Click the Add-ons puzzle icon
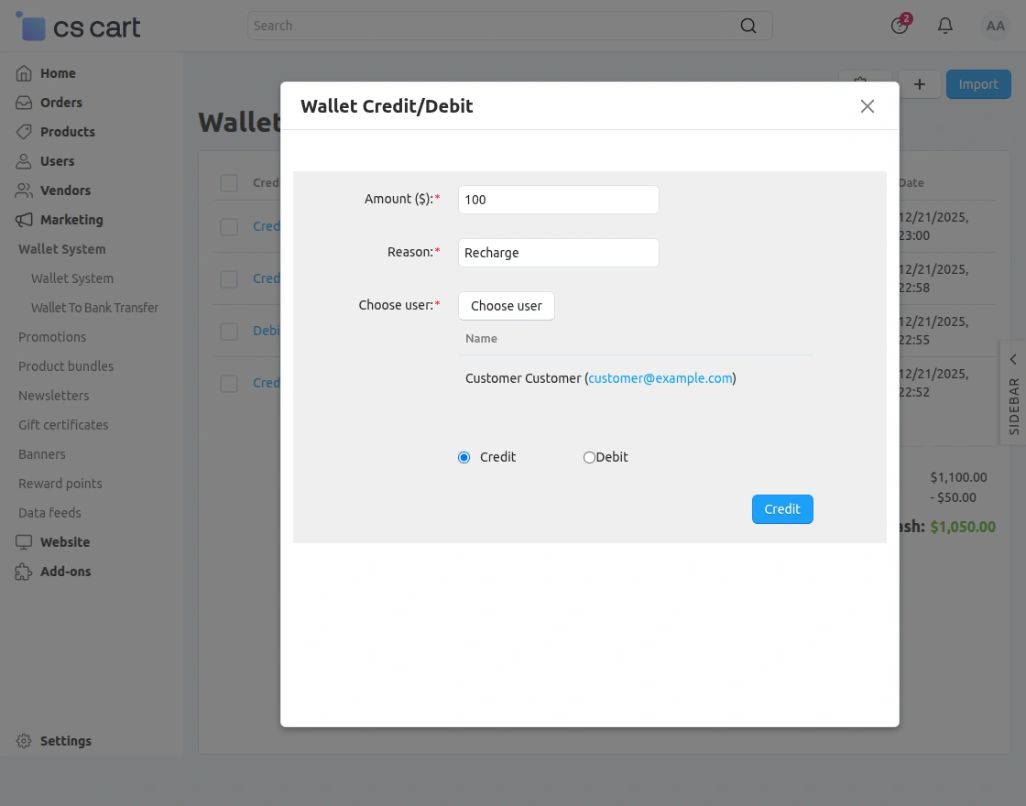This screenshot has height=806, width=1026. [24, 572]
